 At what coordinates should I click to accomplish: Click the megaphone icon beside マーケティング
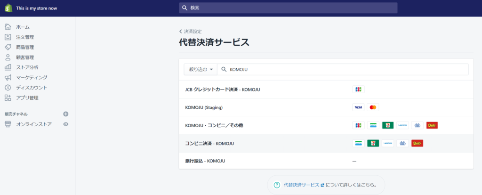pyautogui.click(x=8, y=78)
